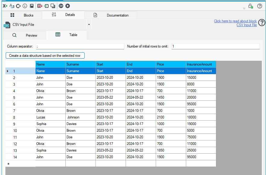Click the C# code toolbar icon
The width and height of the screenshot is (266, 175).
[18, 6]
